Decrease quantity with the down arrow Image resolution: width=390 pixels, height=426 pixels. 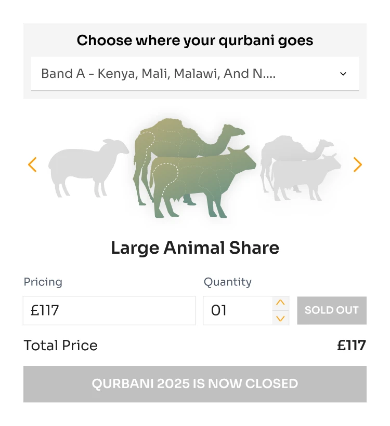coord(281,318)
